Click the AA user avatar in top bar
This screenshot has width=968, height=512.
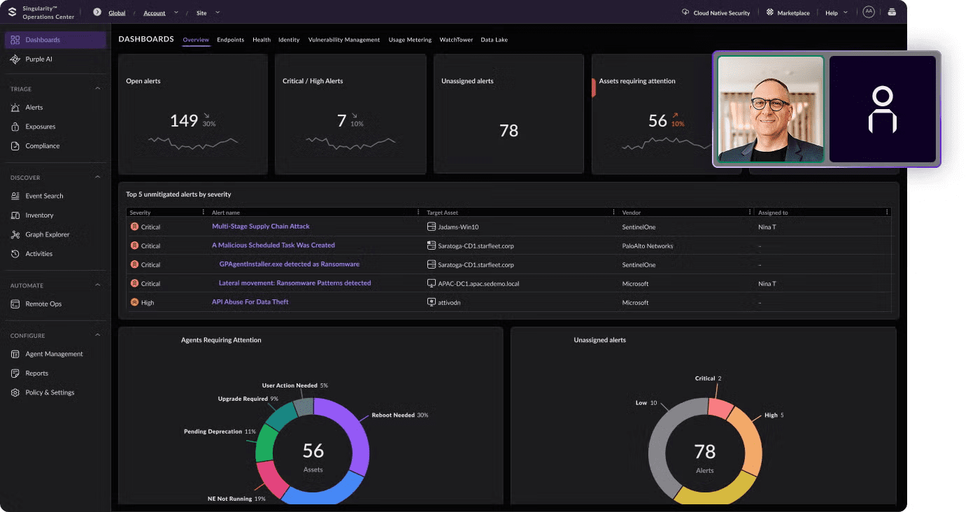click(x=869, y=12)
